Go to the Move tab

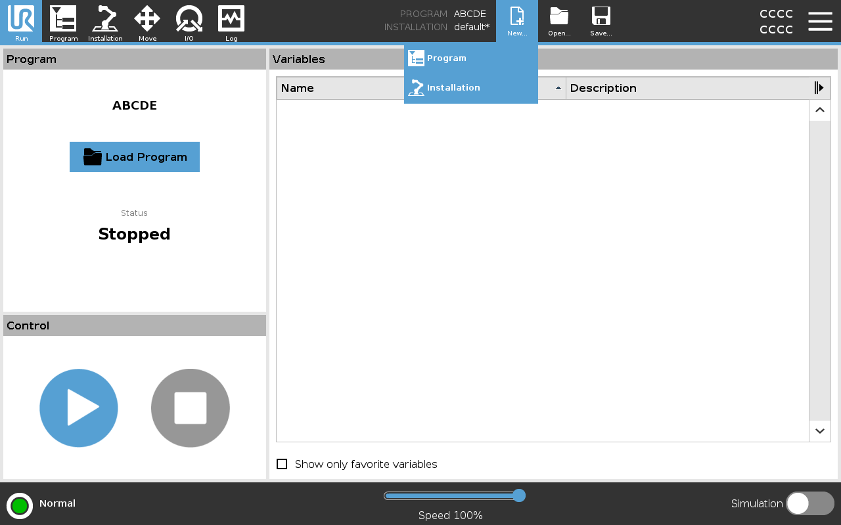147,21
